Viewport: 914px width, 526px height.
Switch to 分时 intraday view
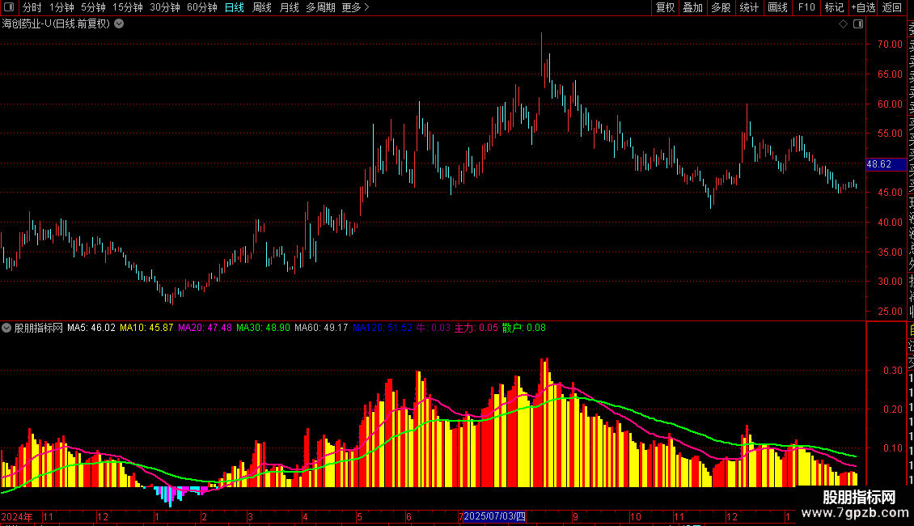pos(32,7)
